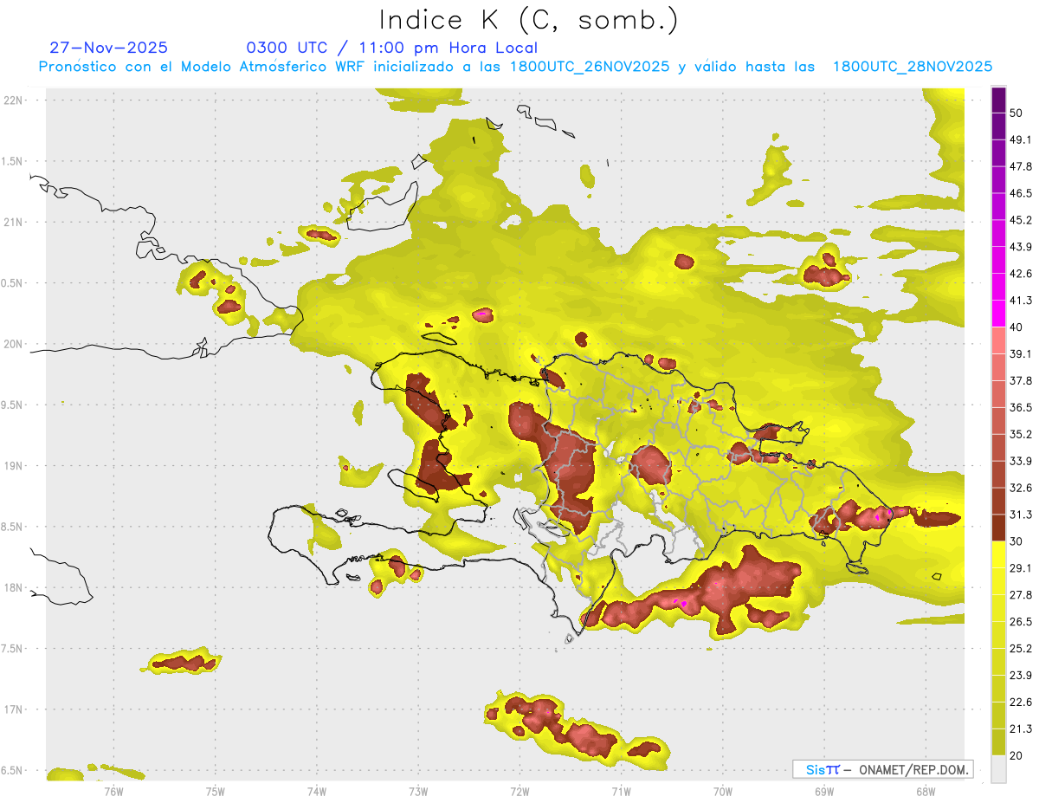Click the legend value "33.9"
Screen dimensions: 1039x803
[x=1020, y=461]
